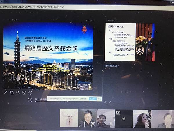Click the slide counter text 第 1 張投影片
174x131 pixels.
(41, 99)
